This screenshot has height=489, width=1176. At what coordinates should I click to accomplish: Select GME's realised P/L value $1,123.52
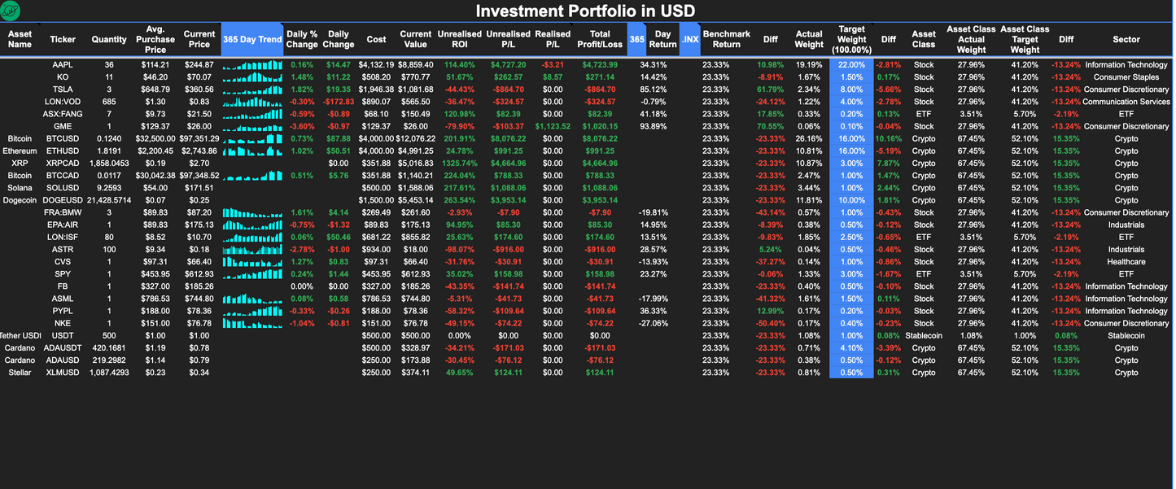[553, 126]
